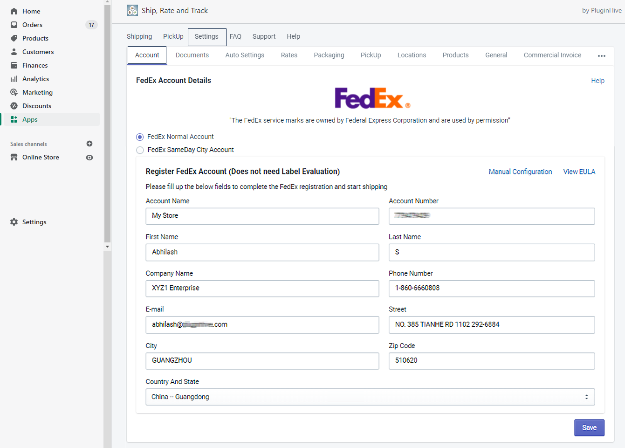The width and height of the screenshot is (625, 448).
Task: Click the Finances icon
Action: (x=14, y=65)
